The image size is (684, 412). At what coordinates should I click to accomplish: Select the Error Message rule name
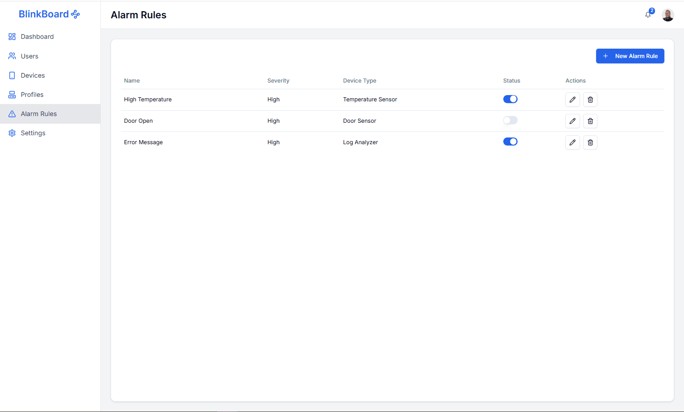pyautogui.click(x=143, y=142)
